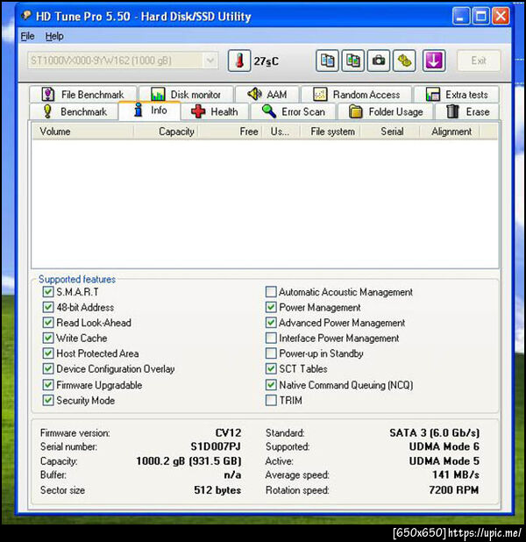Screen dimensions: 526x542
Task: Open the drive selection dropdown
Action: (123, 61)
